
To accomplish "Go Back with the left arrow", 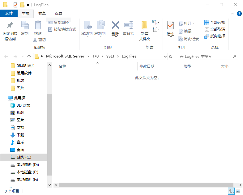I will pos(6,57).
